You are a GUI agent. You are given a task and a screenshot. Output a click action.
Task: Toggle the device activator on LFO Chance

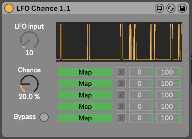(x=9, y=8)
